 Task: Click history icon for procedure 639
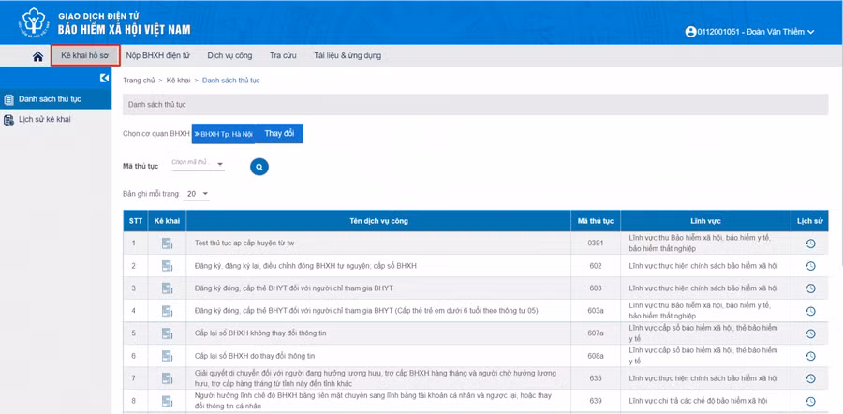coord(810,401)
